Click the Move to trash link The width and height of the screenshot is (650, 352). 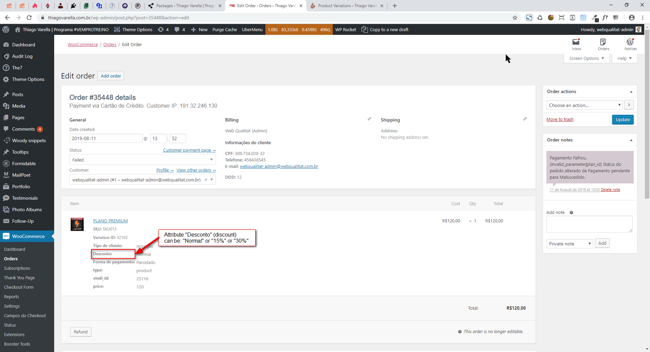[560, 119]
